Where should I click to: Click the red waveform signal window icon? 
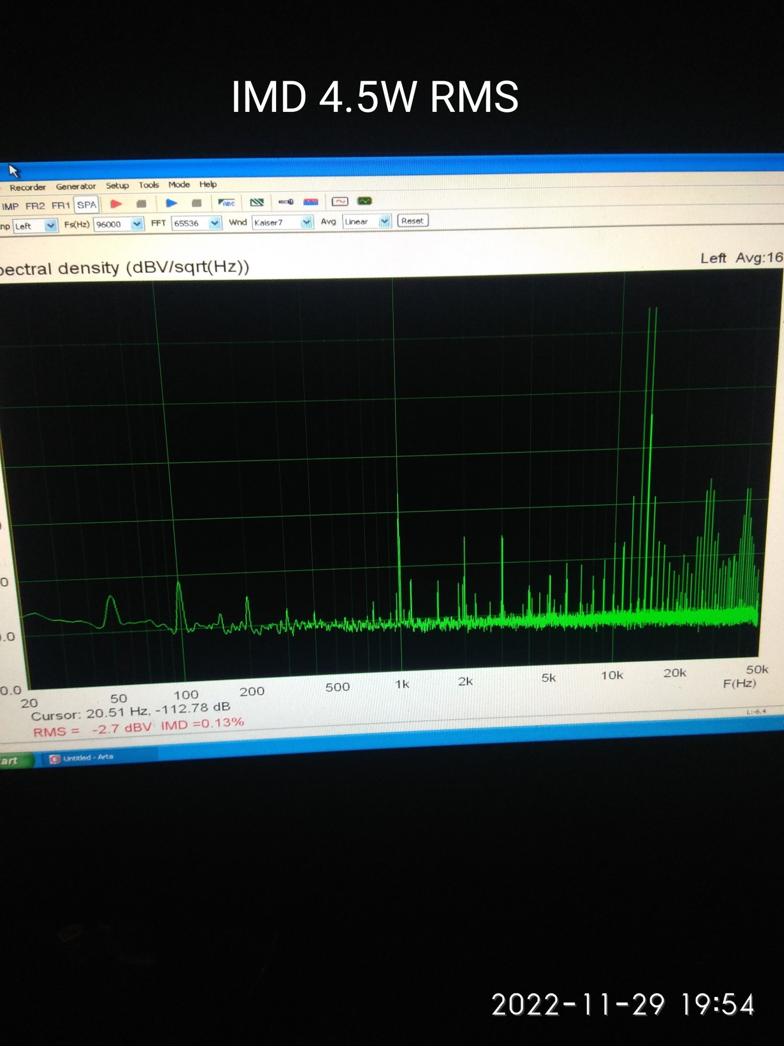(340, 201)
